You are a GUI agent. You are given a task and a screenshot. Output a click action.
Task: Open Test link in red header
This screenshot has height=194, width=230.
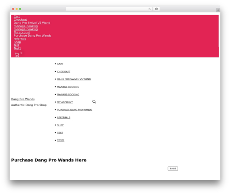click(x=17, y=45)
